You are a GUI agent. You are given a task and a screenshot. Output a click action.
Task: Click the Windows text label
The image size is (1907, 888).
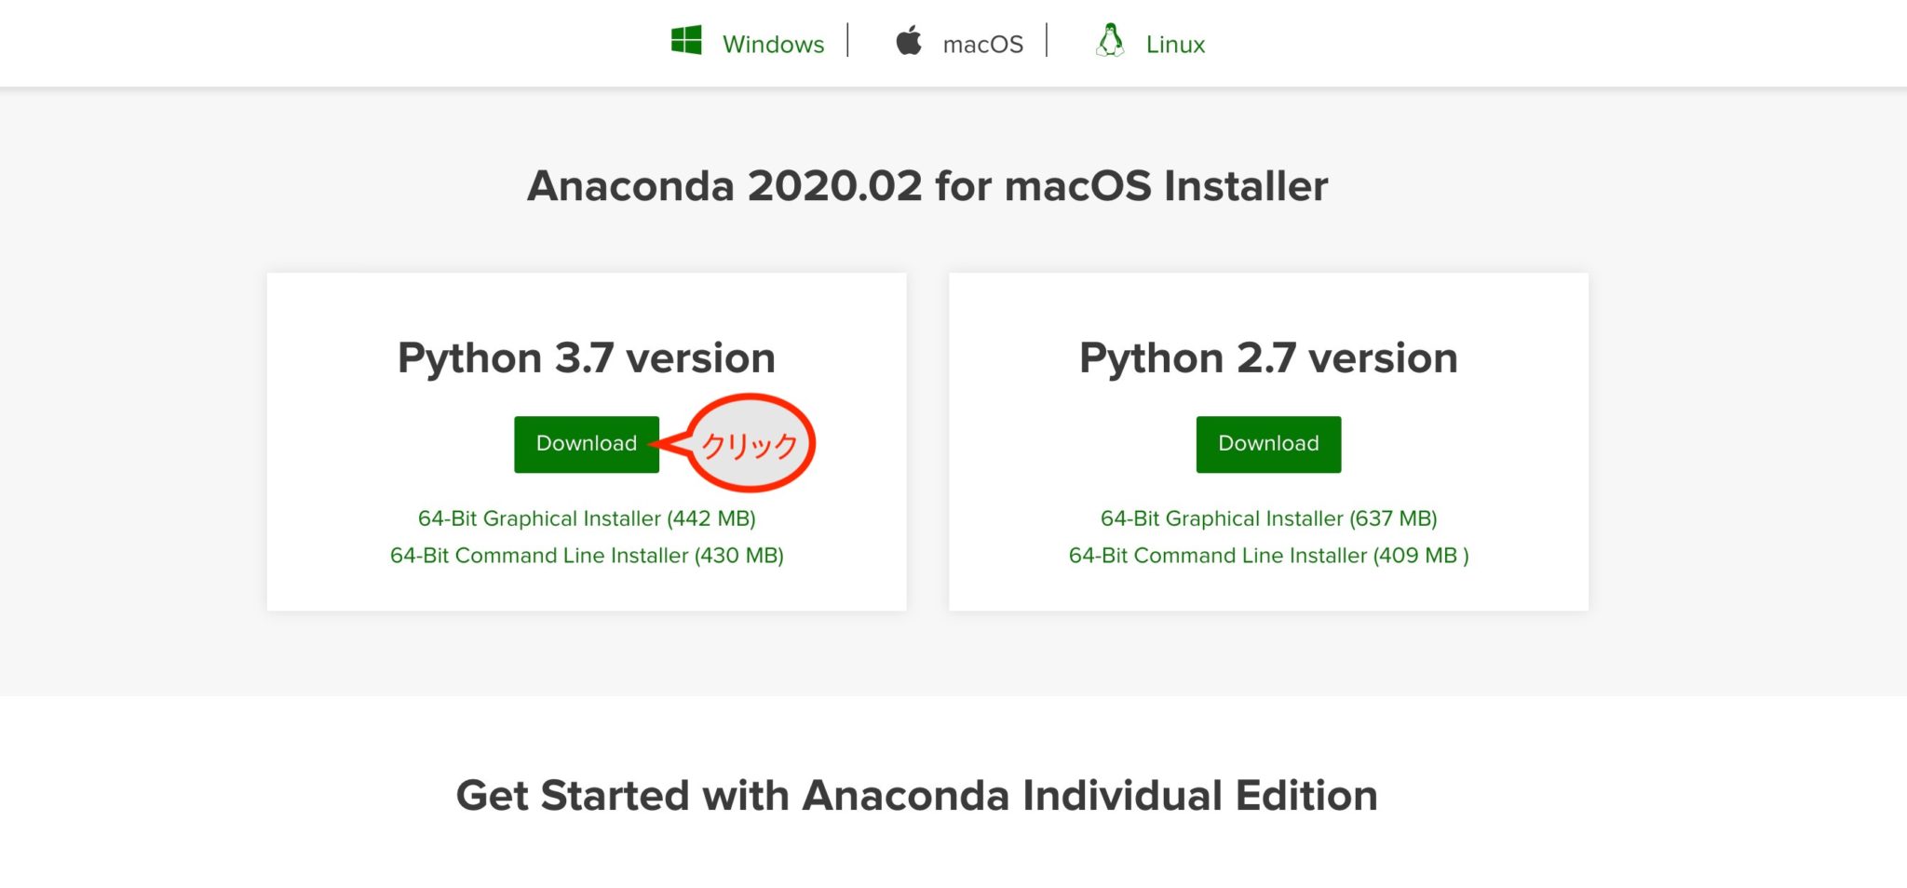(x=774, y=43)
